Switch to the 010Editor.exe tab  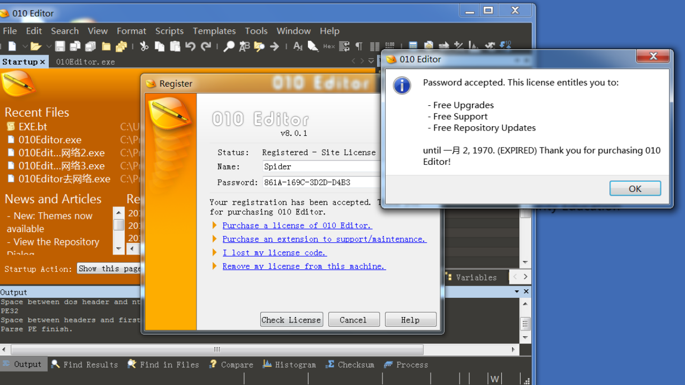pyautogui.click(x=85, y=61)
